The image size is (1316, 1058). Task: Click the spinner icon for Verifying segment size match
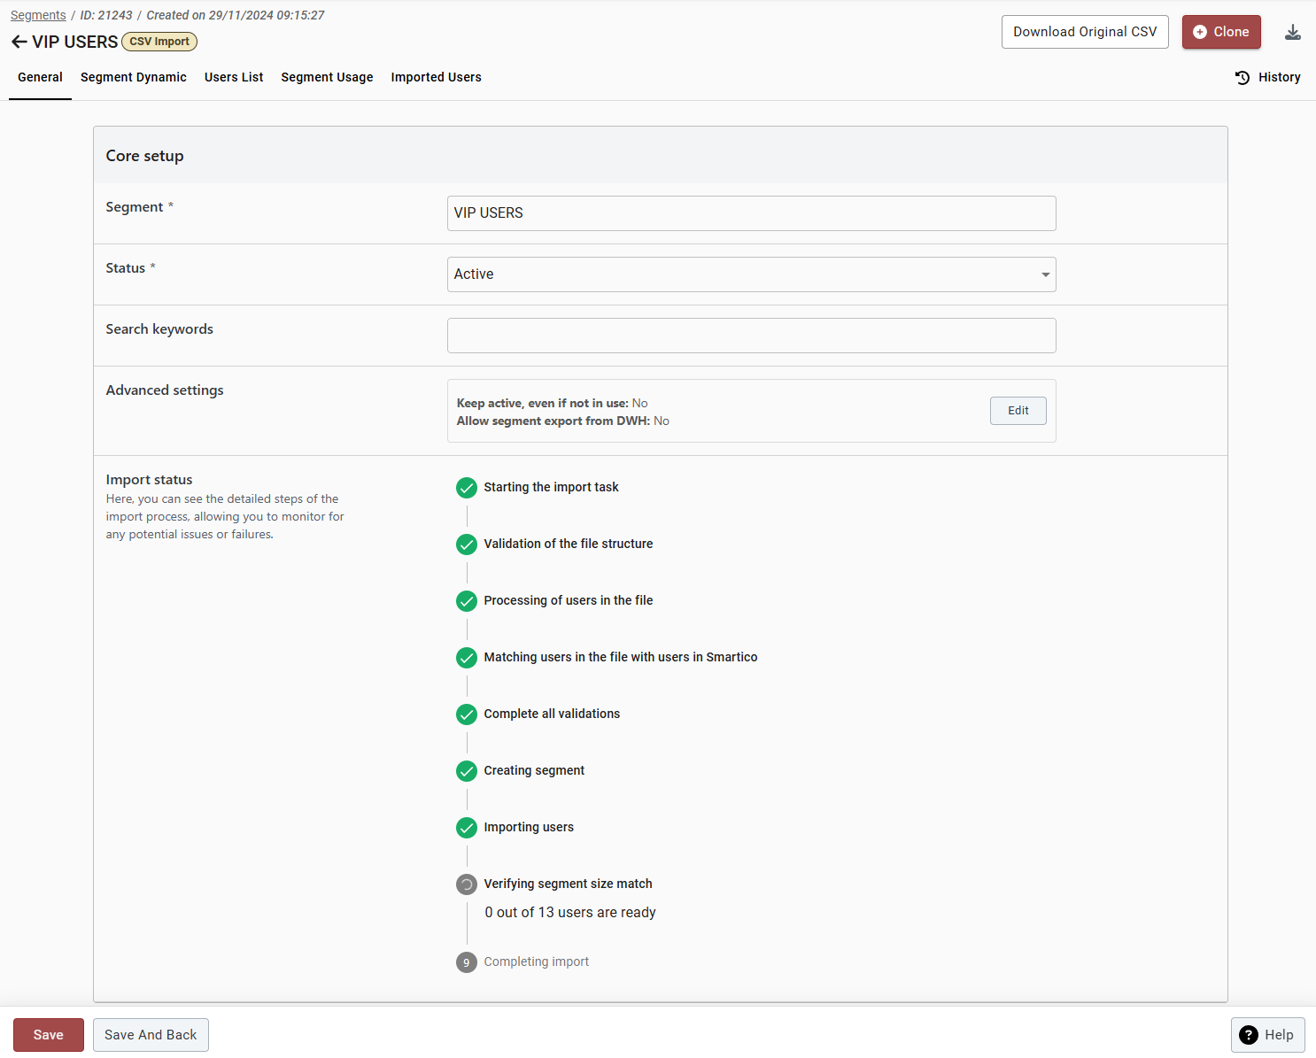(467, 884)
